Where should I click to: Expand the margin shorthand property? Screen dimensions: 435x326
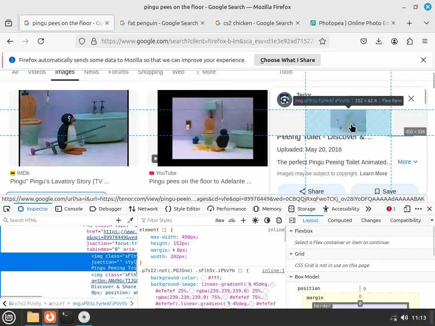[x=174, y=250]
